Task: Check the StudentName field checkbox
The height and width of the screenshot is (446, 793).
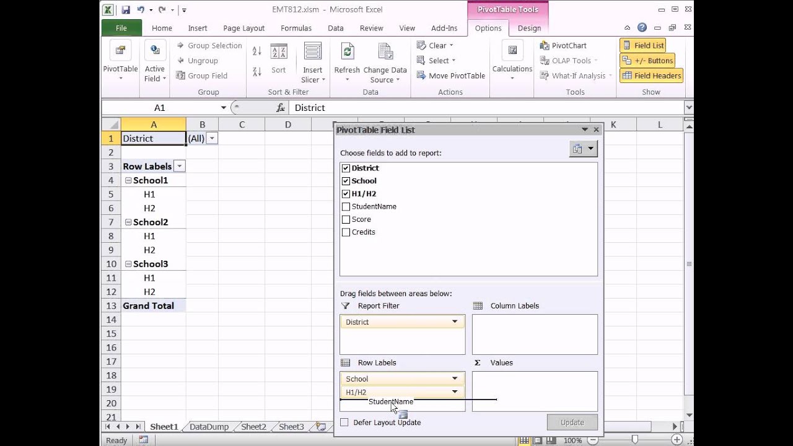Action: click(346, 207)
